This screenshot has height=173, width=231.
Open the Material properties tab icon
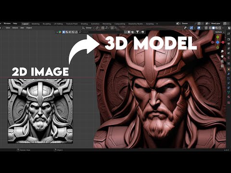click(x=229, y=97)
